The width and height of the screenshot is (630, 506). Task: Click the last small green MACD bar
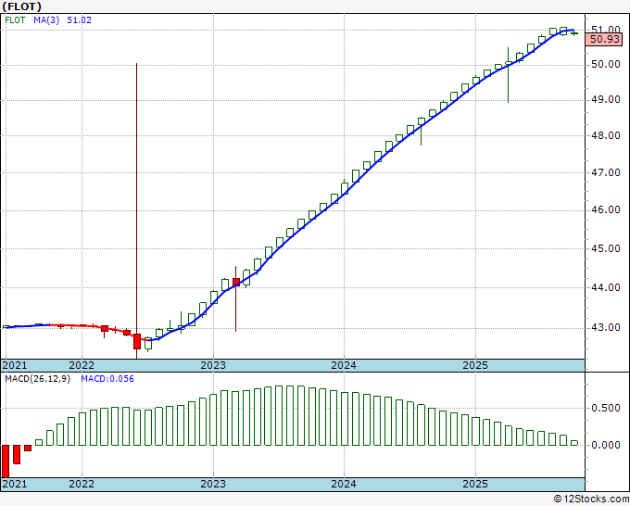(574, 443)
